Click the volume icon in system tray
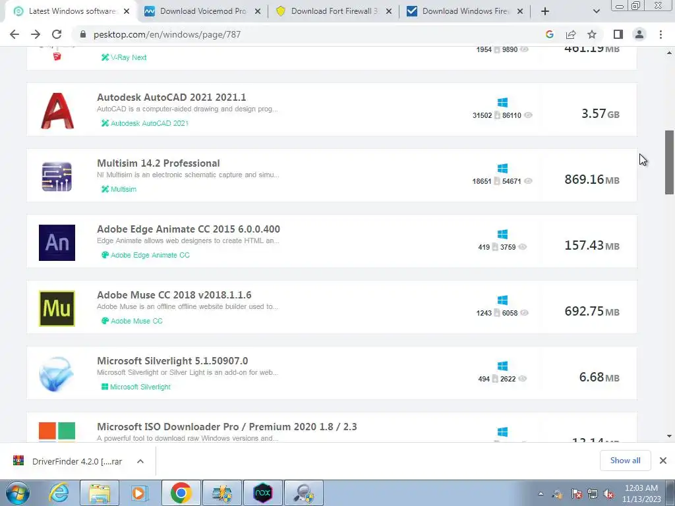This screenshot has height=506, width=675. [x=608, y=494]
